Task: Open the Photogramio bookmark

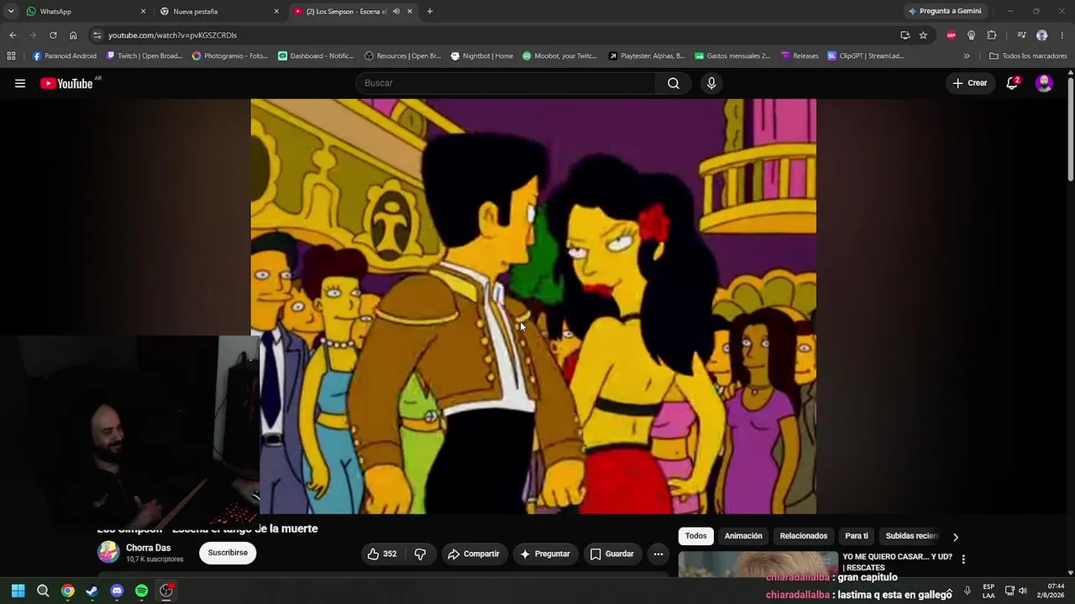Action: [x=229, y=56]
